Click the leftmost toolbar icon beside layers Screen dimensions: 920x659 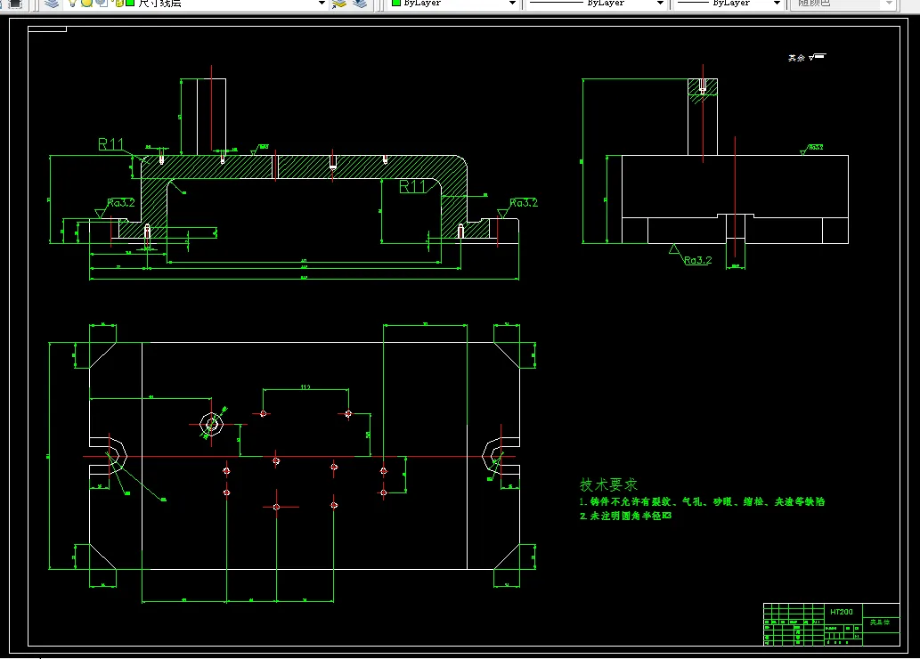pyautogui.click(x=14, y=4)
